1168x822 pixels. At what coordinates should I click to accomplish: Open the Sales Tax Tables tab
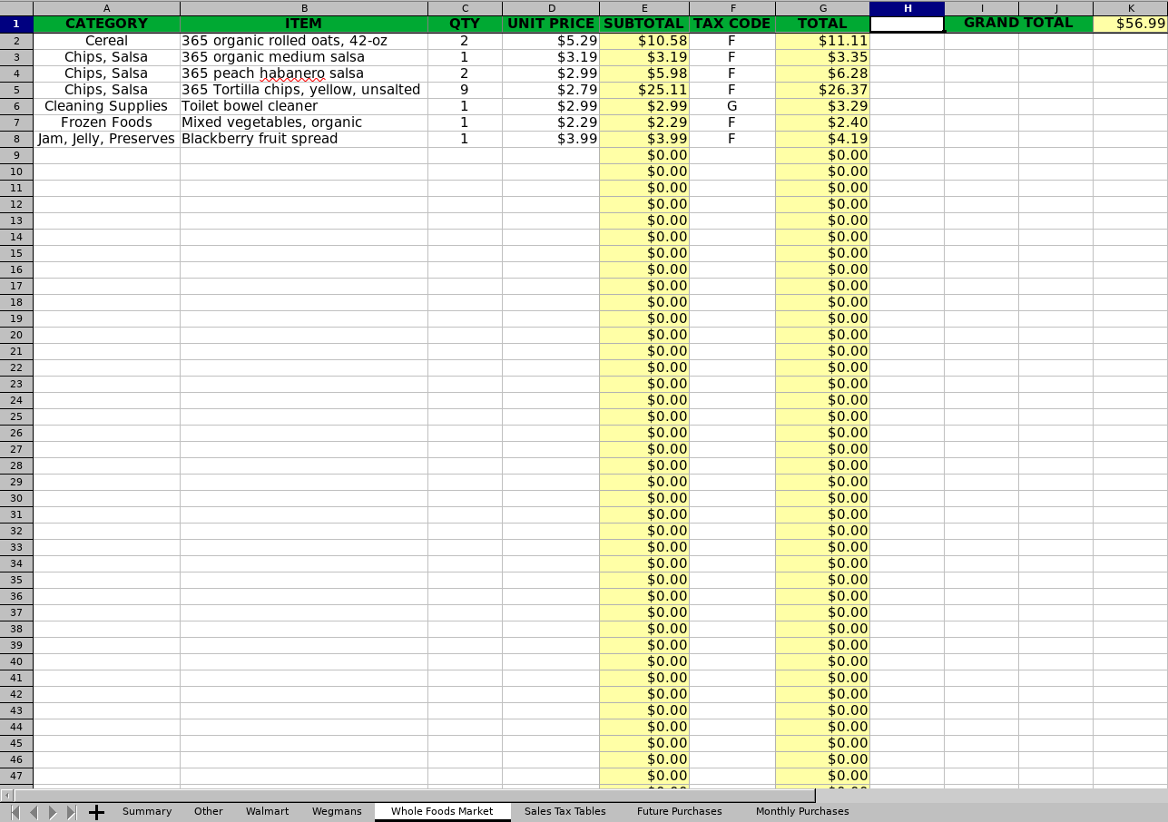click(x=565, y=811)
